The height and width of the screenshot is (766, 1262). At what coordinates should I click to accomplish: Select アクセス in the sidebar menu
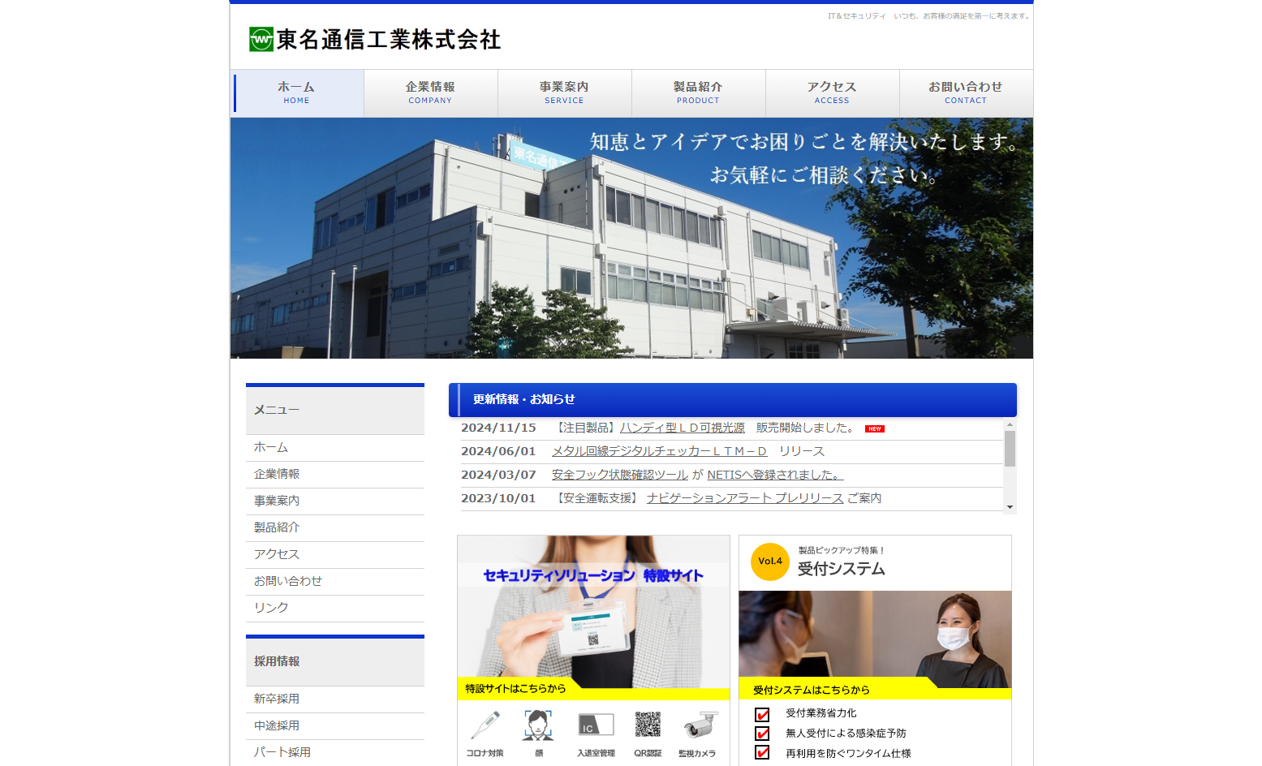(335, 555)
